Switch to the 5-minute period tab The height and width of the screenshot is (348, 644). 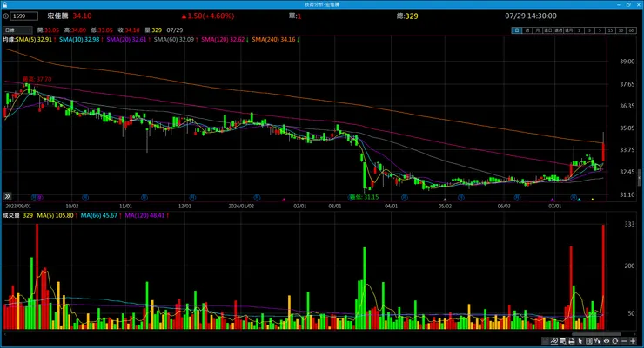pos(600,30)
